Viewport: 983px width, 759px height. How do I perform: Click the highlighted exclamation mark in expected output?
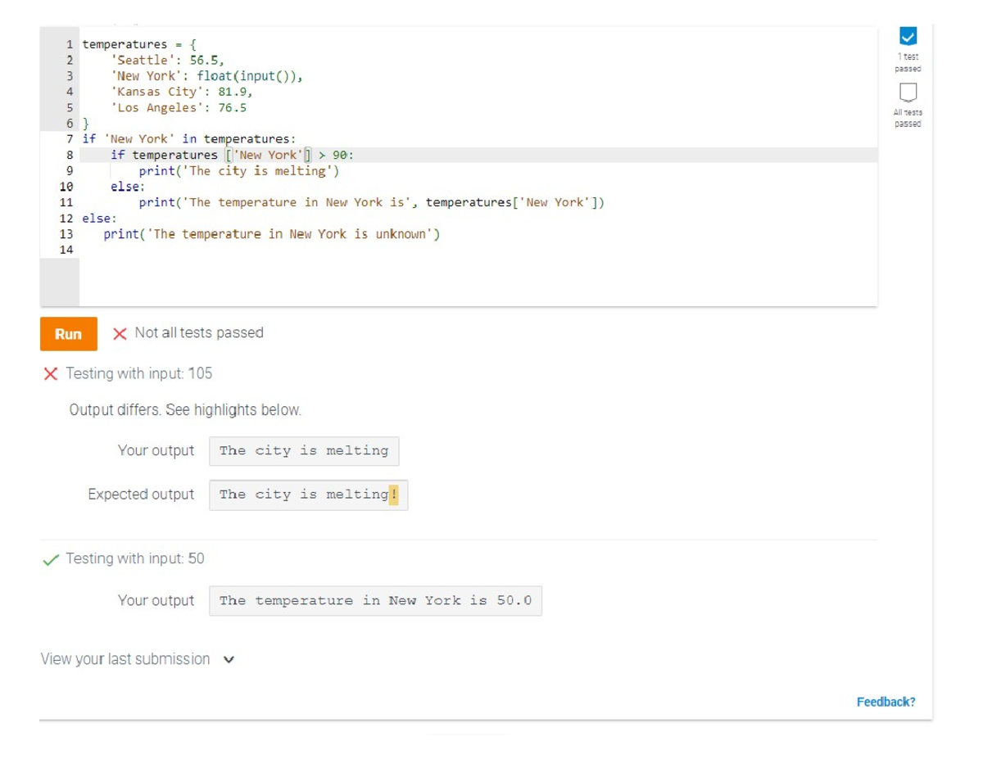[x=393, y=495]
